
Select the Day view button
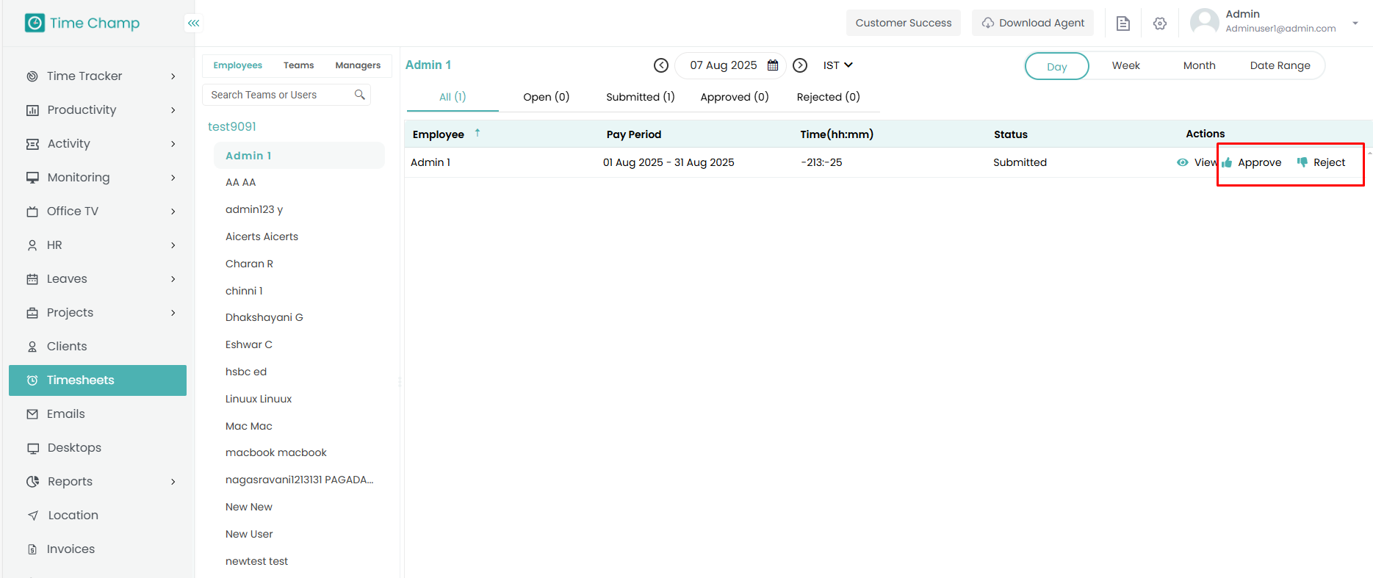(x=1057, y=66)
